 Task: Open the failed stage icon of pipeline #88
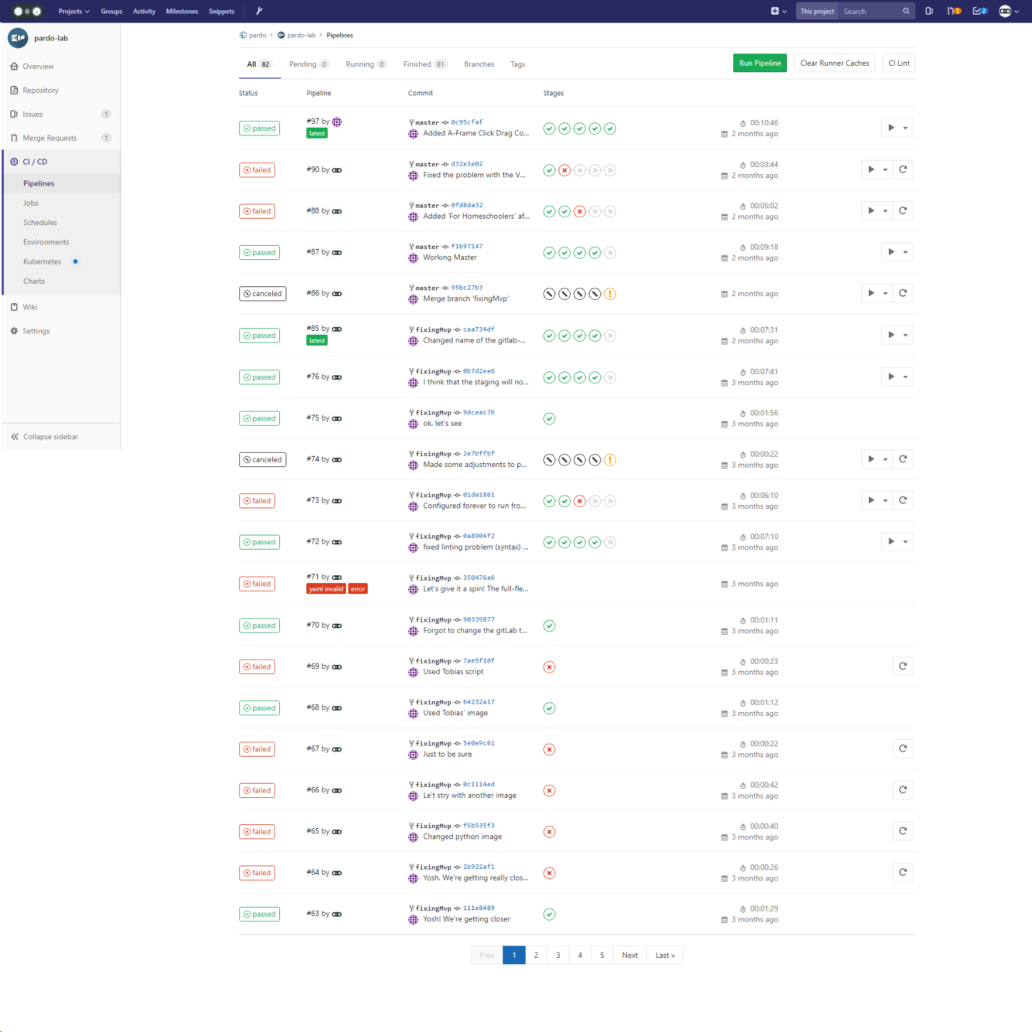coord(580,212)
